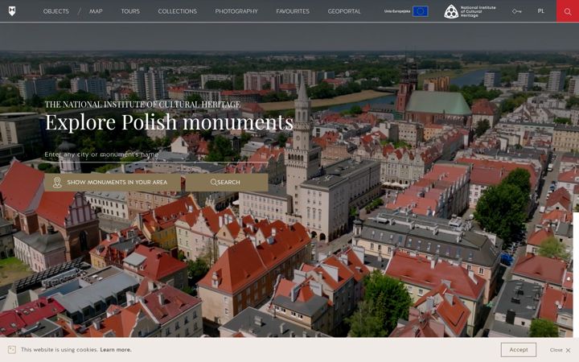Image resolution: width=579 pixels, height=362 pixels.
Task: Click the Unia Europejska label
Action: (x=397, y=11)
